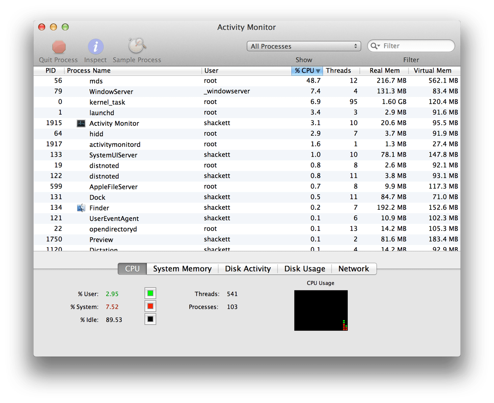Click the Finder process icon

coord(81,208)
